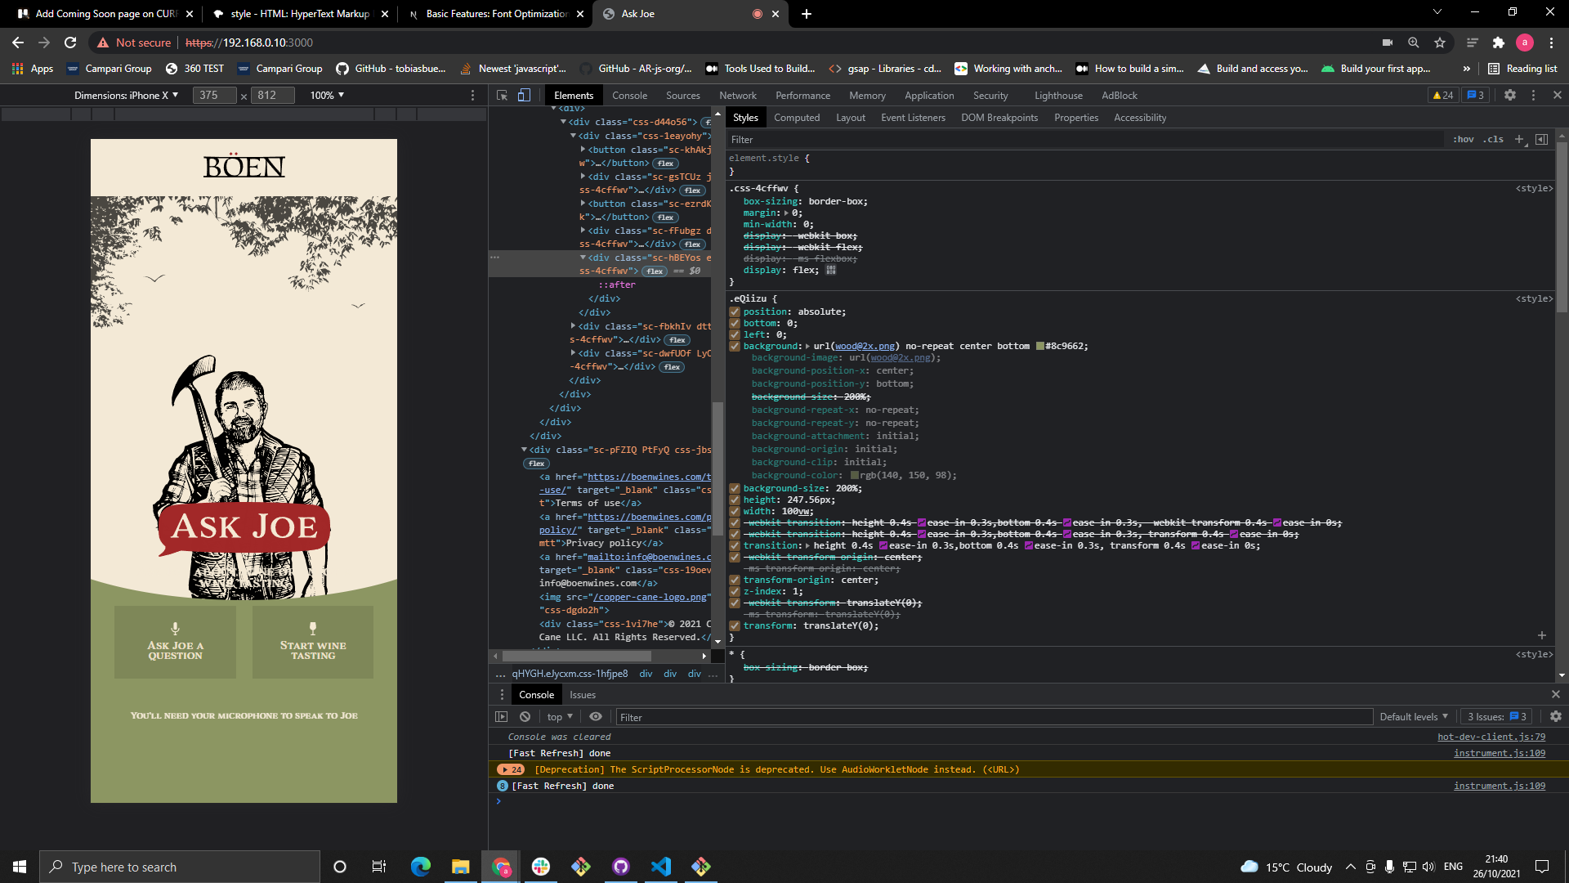Uncheck the position: absolute property
The width and height of the screenshot is (1569, 883).
click(735, 312)
